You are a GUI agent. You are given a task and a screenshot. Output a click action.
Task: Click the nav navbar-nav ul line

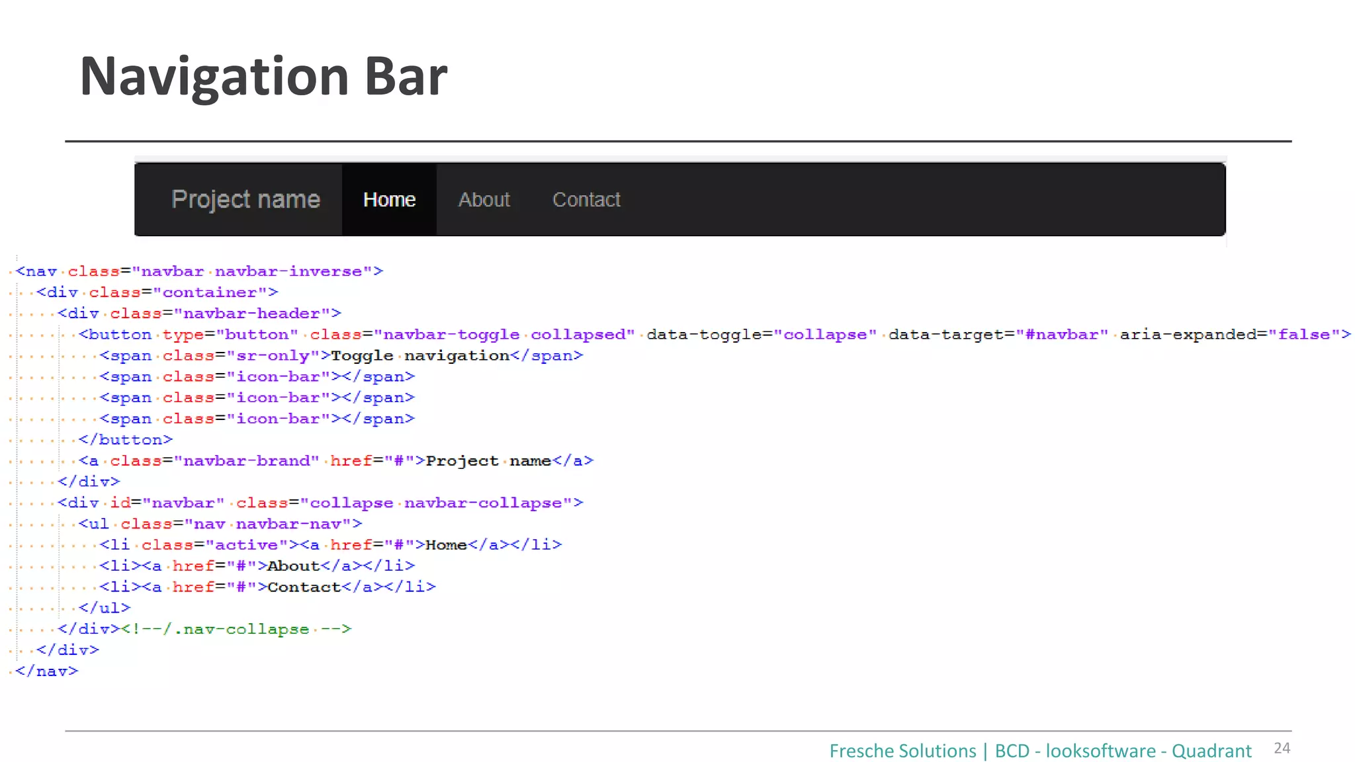pyautogui.click(x=220, y=524)
